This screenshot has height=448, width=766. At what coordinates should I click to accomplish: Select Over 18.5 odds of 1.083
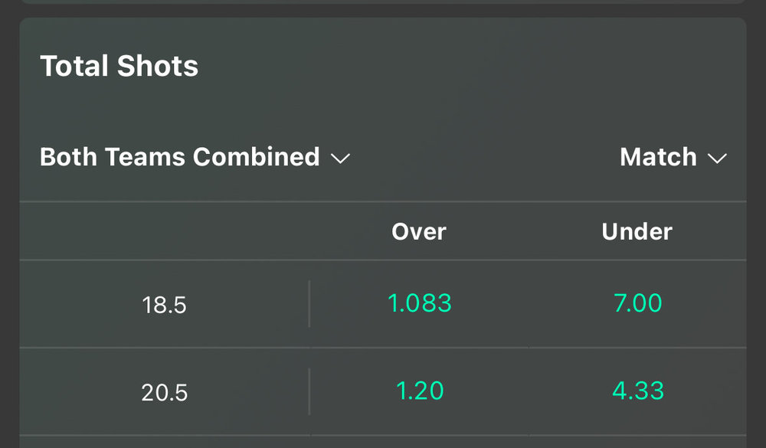pos(419,304)
